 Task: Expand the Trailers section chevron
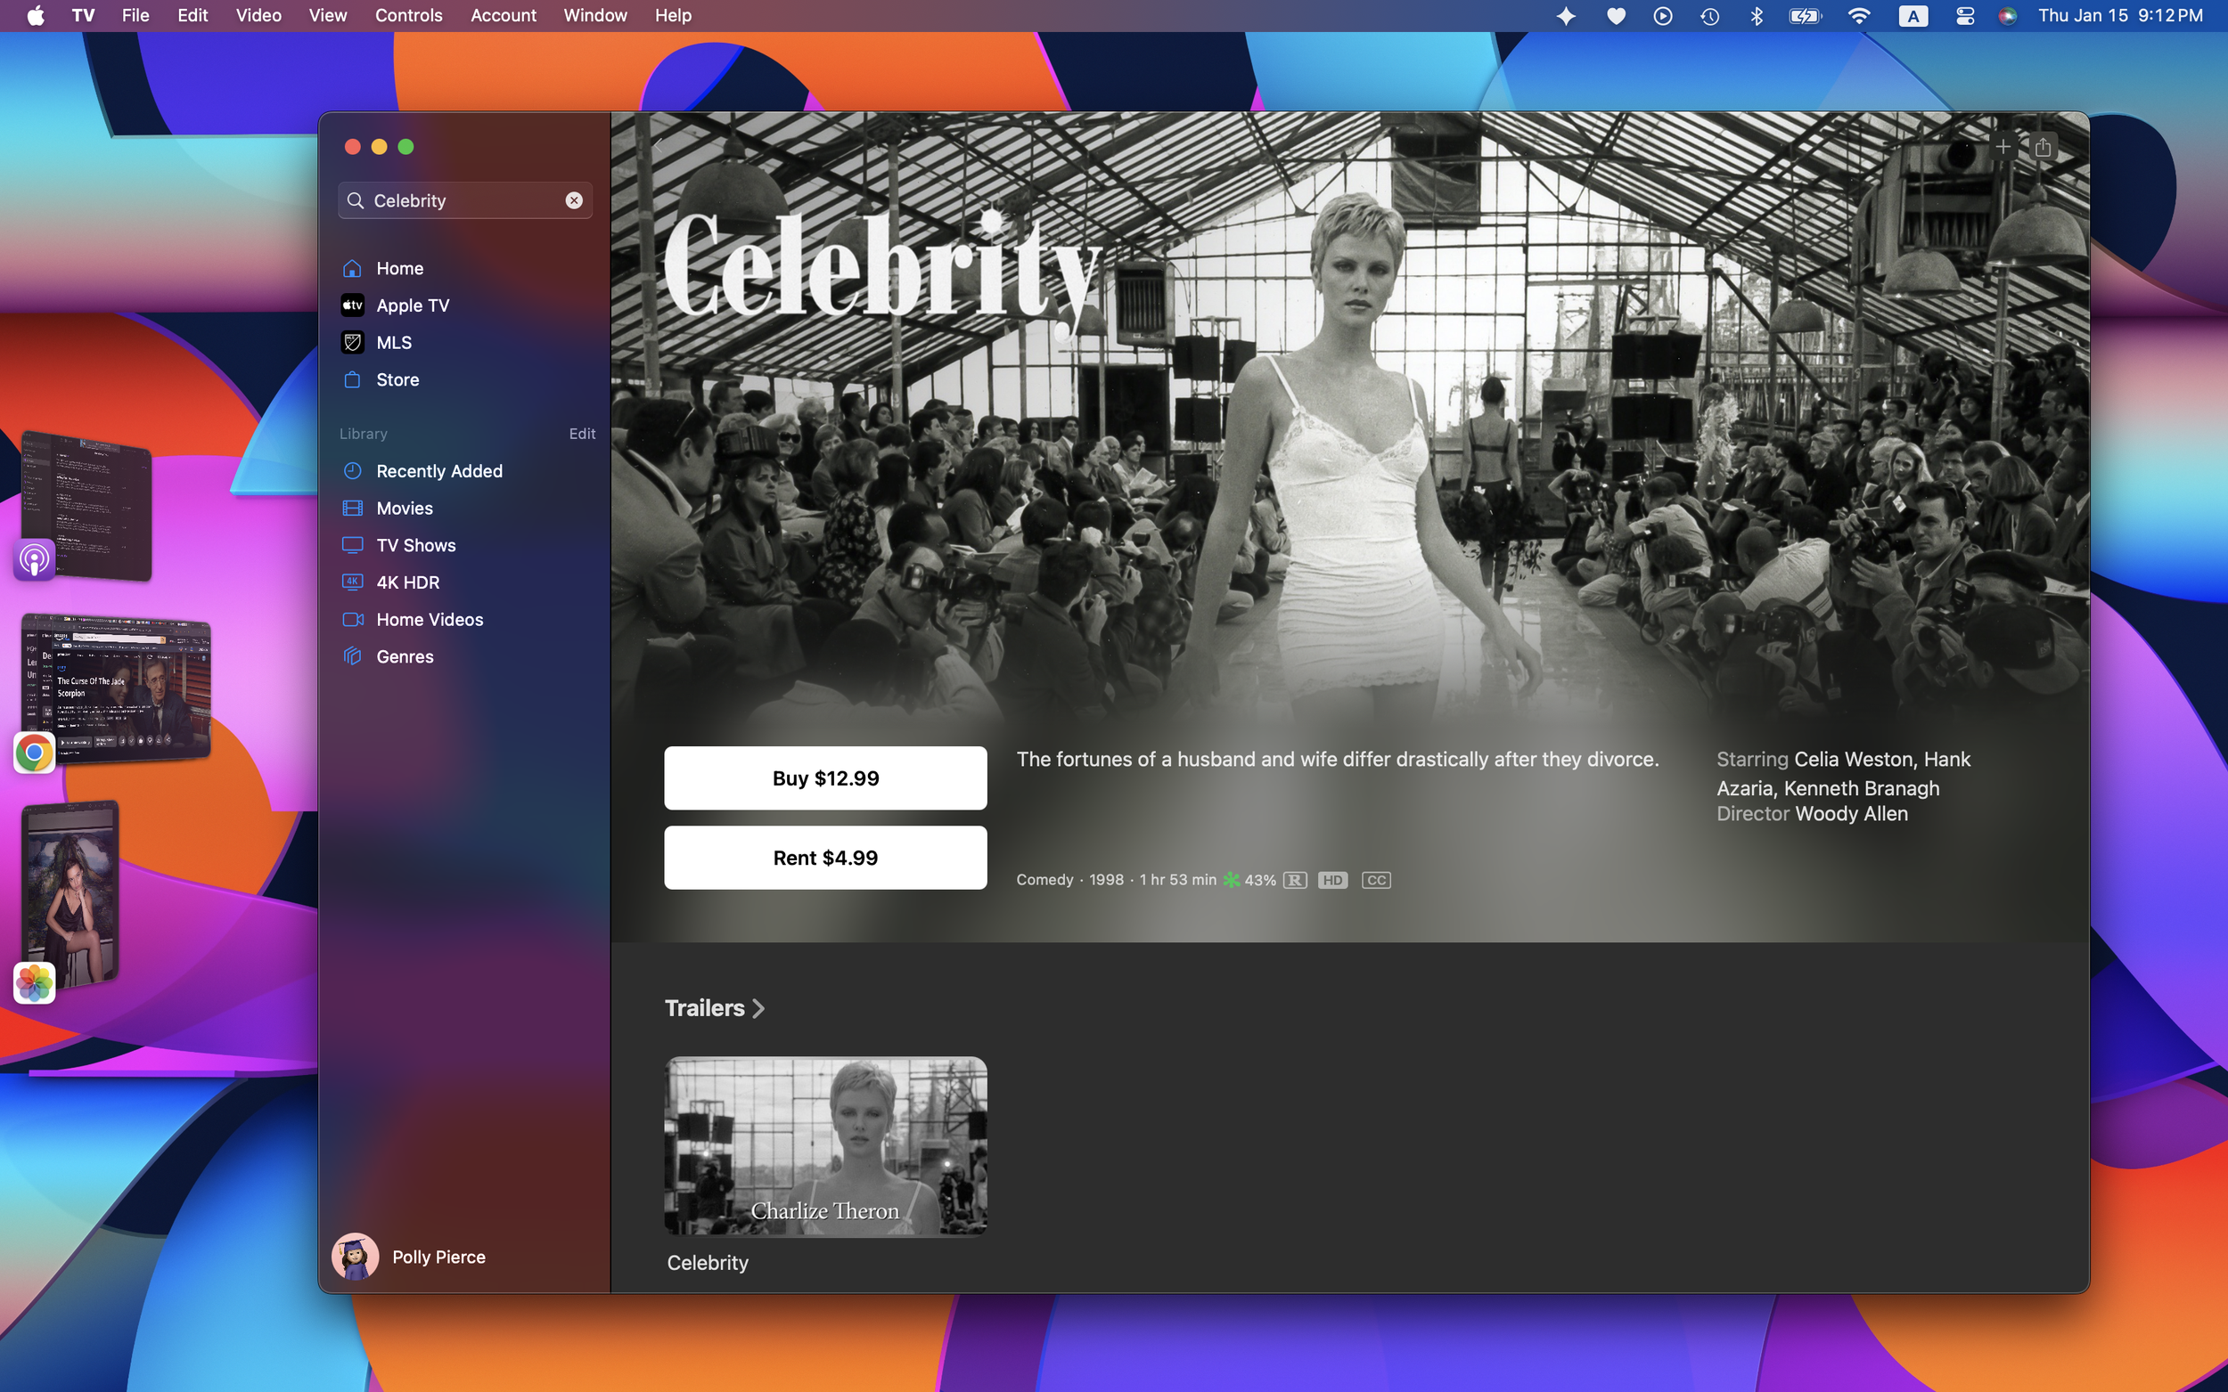point(758,1008)
